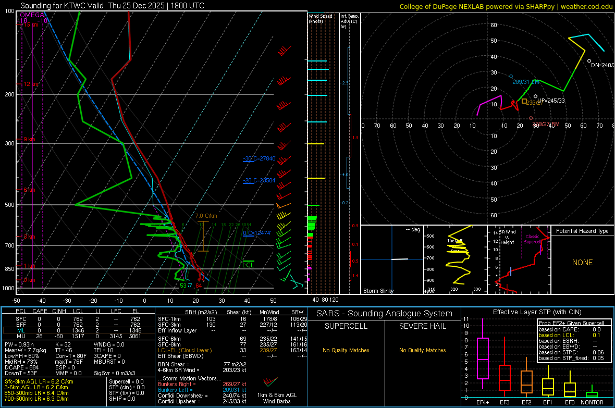Click the green LCL marker label
This screenshot has height=408, width=615.
[248, 265]
